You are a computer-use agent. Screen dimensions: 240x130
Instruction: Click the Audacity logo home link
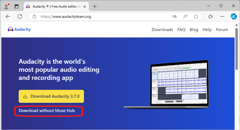point(19,29)
